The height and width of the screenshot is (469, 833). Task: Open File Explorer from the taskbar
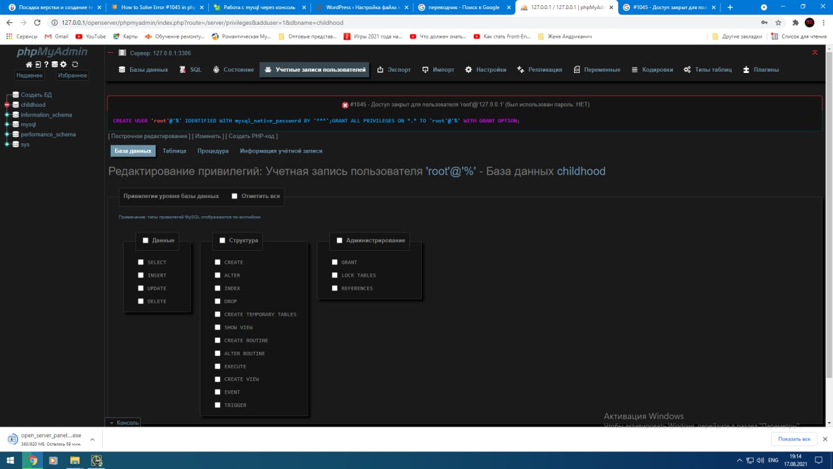click(x=75, y=460)
